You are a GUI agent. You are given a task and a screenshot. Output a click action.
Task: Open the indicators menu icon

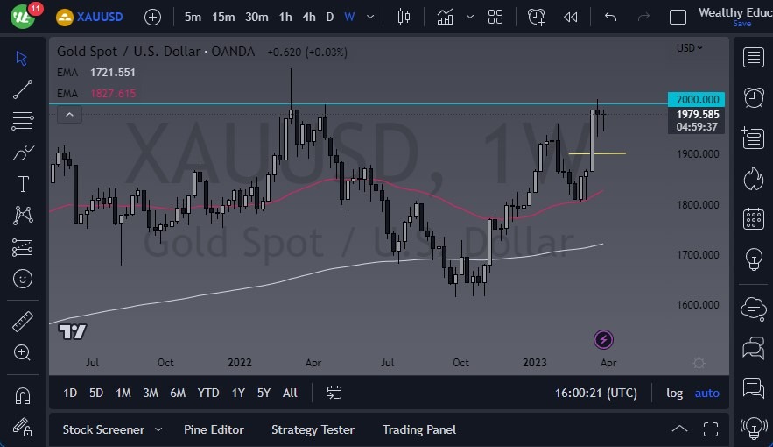tap(446, 17)
